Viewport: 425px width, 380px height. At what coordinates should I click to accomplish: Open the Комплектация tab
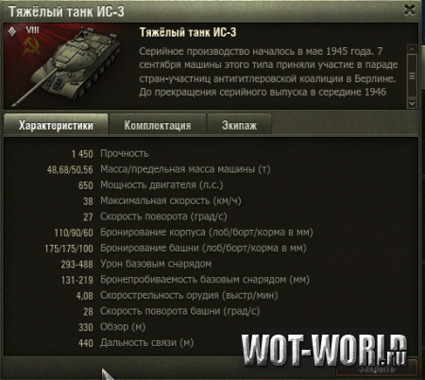(158, 125)
